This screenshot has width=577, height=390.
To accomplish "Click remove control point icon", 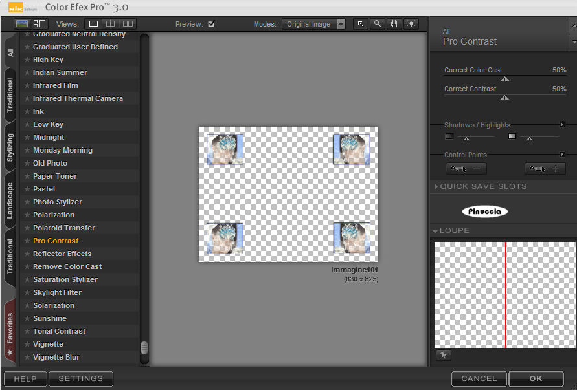I will pos(466,169).
